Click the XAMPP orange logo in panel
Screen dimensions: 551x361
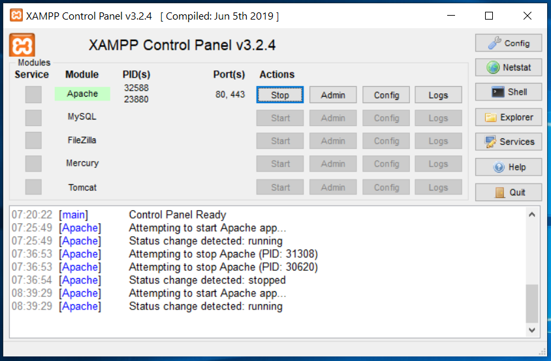click(22, 45)
